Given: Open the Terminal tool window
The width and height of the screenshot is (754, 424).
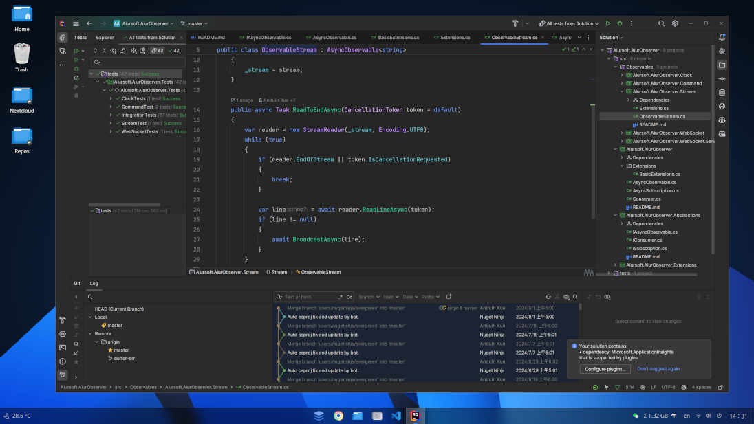Looking at the screenshot, I should click(63, 348).
